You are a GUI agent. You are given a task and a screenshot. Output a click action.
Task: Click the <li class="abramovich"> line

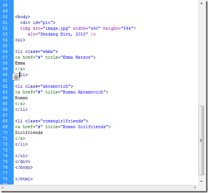point(44,86)
